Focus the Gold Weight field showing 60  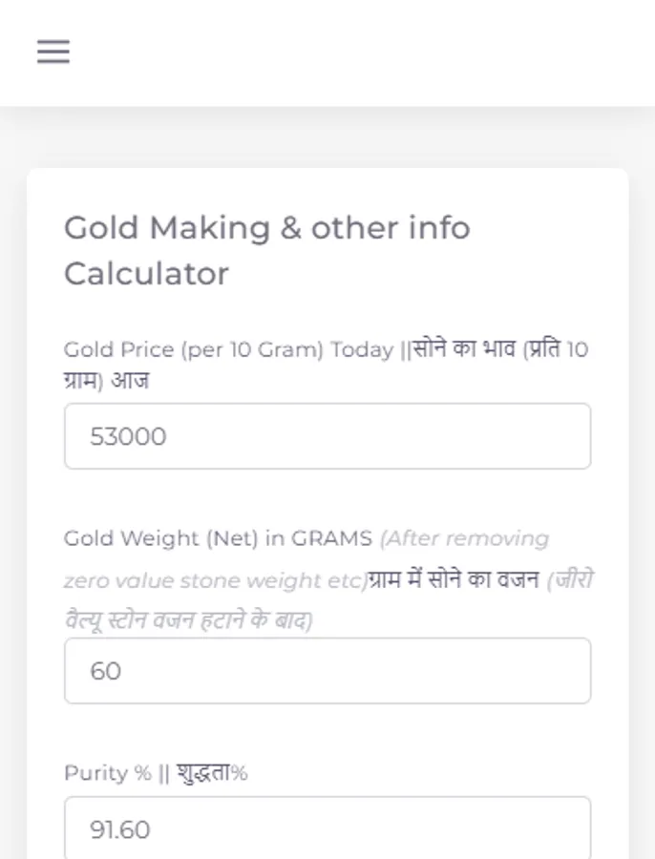327,671
